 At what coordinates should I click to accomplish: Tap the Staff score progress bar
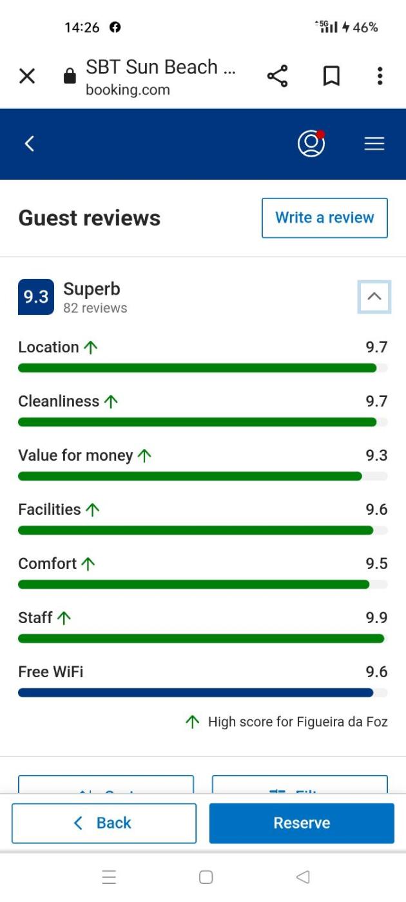pyautogui.click(x=201, y=638)
